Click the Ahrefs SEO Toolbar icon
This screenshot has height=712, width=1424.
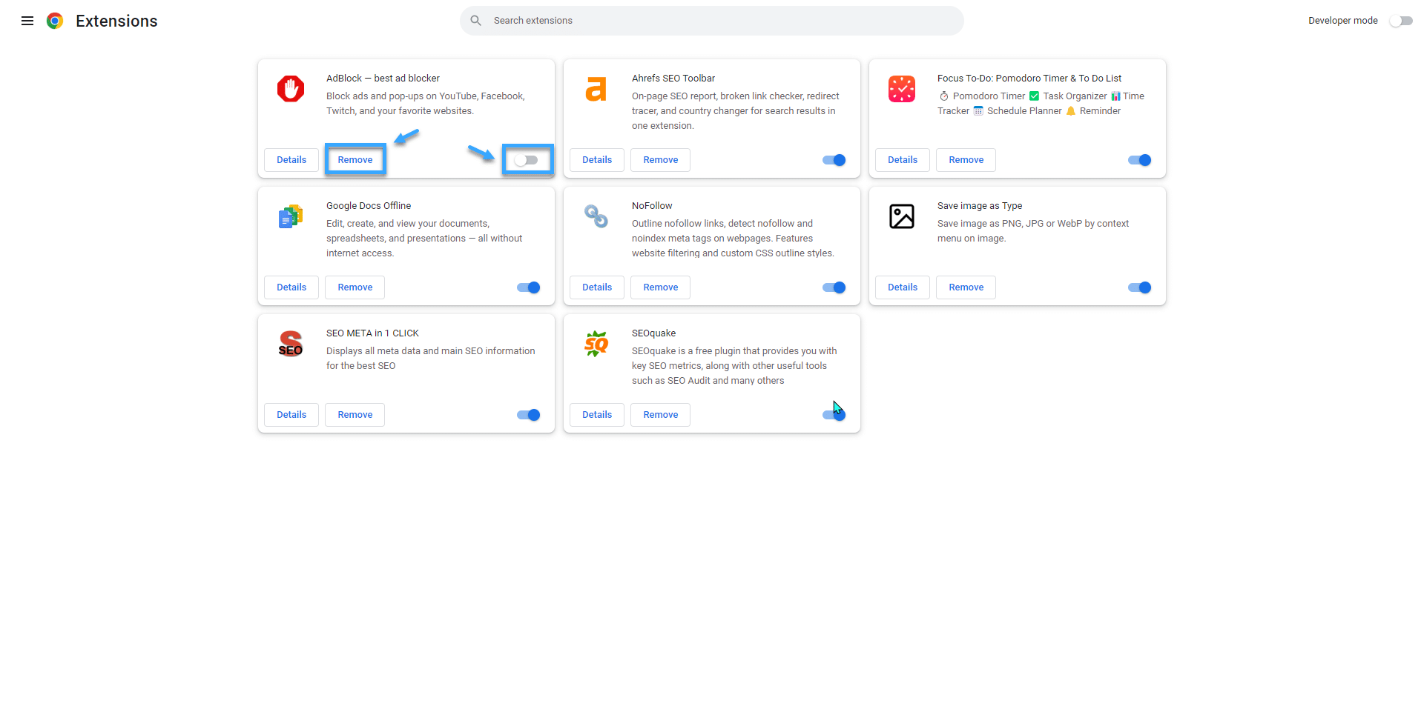pyautogui.click(x=596, y=89)
